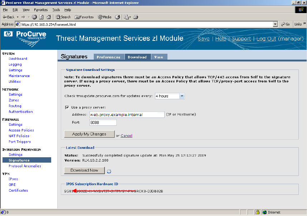Open Routing in Network section
This screenshot has height=216, width=307.
point(15,106)
